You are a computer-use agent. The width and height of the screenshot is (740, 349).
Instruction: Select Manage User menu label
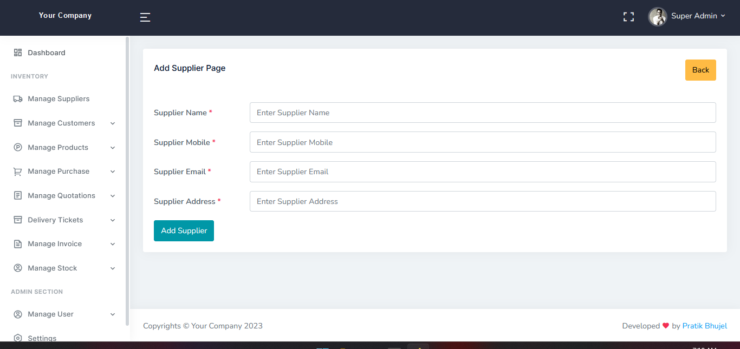pos(50,314)
